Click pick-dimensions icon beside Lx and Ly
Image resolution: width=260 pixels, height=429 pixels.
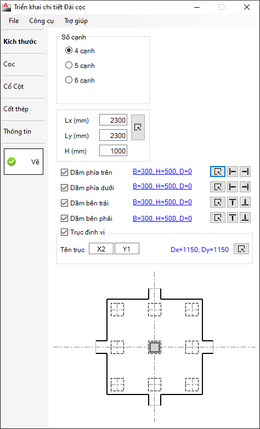[x=138, y=127]
